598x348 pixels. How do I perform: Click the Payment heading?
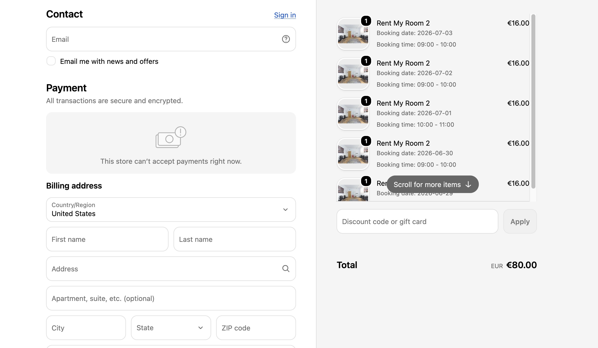tap(66, 88)
